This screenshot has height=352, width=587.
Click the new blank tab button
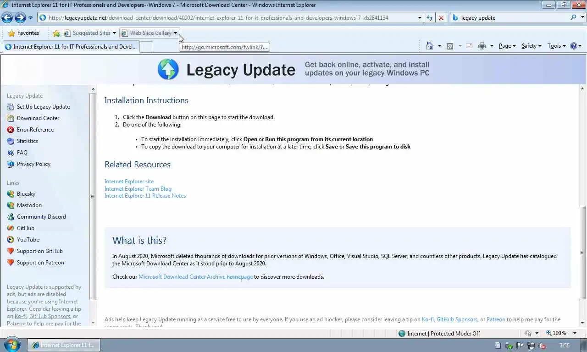(x=146, y=46)
